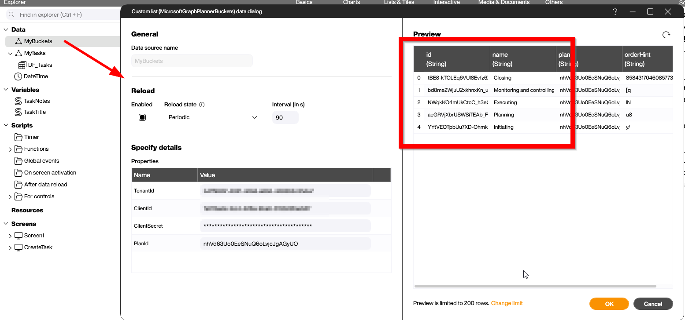Click the MyTasks data source icon
This screenshot has width=685, height=320.
coord(18,53)
